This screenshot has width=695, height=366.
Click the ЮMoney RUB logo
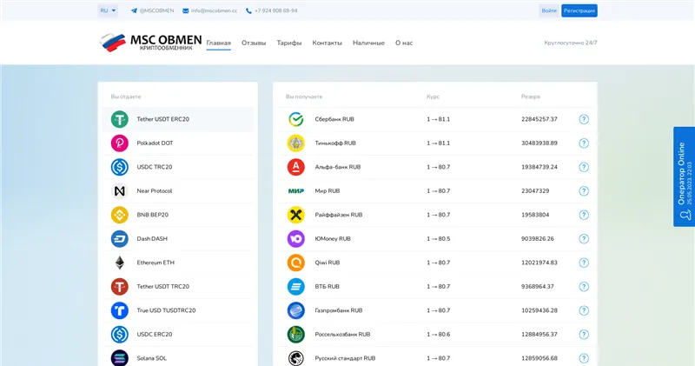click(x=295, y=239)
